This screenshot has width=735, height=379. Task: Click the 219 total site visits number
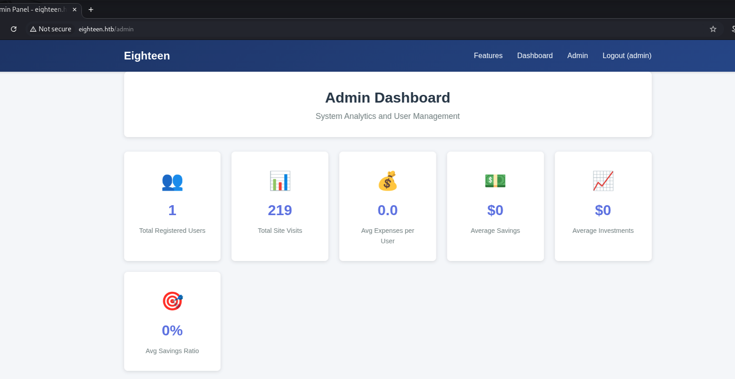click(280, 210)
